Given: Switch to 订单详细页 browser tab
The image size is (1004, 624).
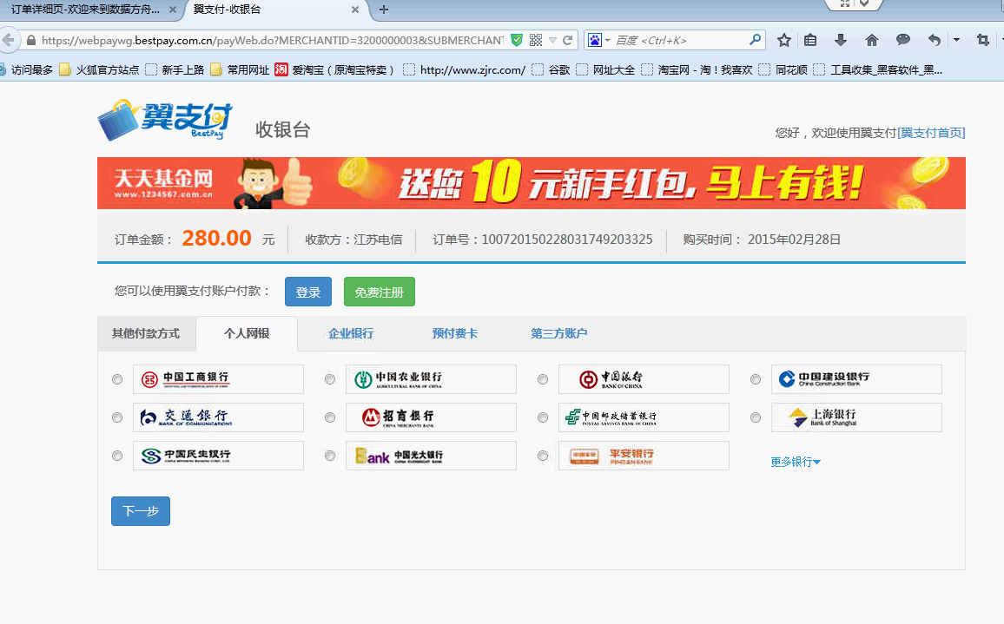Looking at the screenshot, I should tap(86, 10).
